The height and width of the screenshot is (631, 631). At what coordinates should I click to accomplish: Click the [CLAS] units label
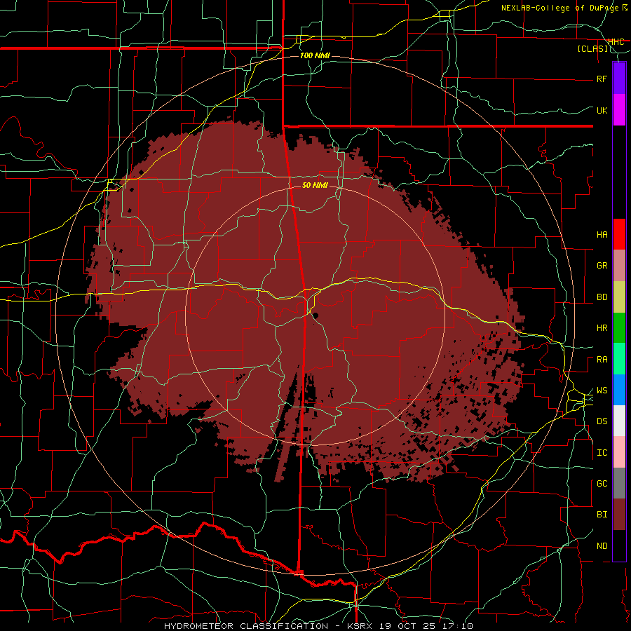[x=592, y=48]
